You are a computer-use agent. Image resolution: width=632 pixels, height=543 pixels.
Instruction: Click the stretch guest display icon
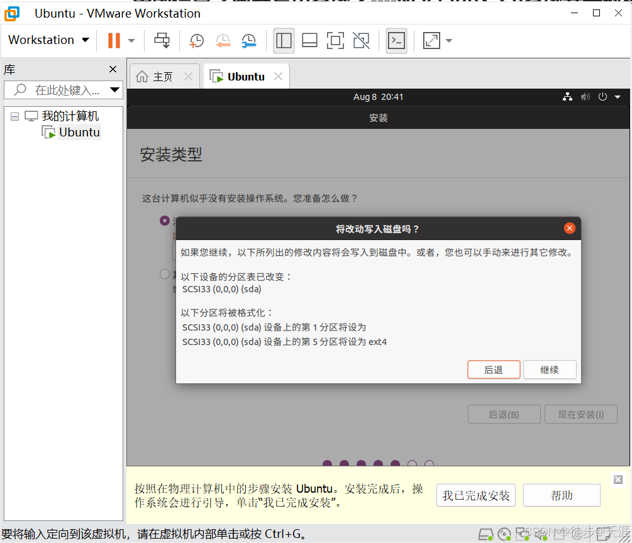click(x=431, y=41)
